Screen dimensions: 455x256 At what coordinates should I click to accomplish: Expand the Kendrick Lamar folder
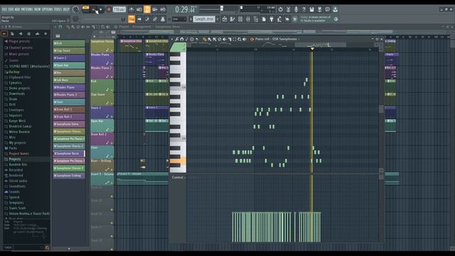(x=20, y=127)
